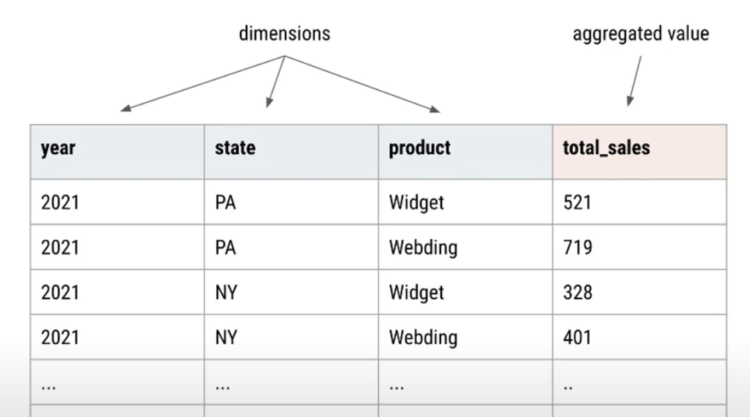Select Webding cell in 719 row
Viewport: 750px width, 417px height.
pos(465,247)
